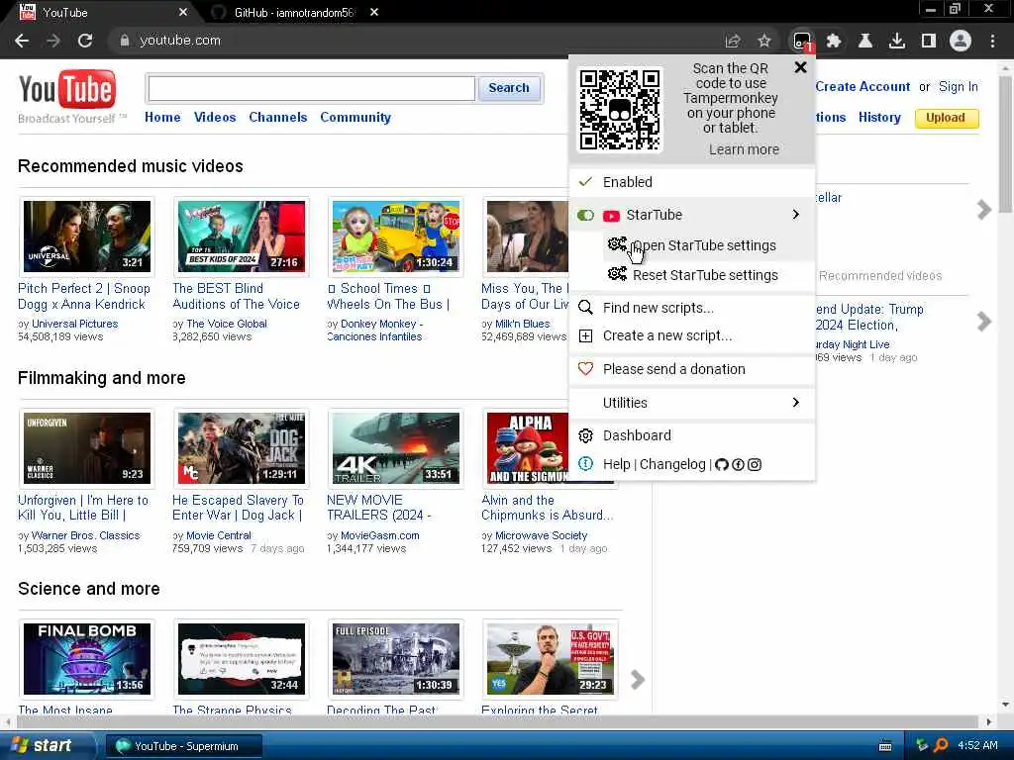This screenshot has width=1014, height=760.
Task: Expand the Utilities submenu arrow
Action: [795, 402]
